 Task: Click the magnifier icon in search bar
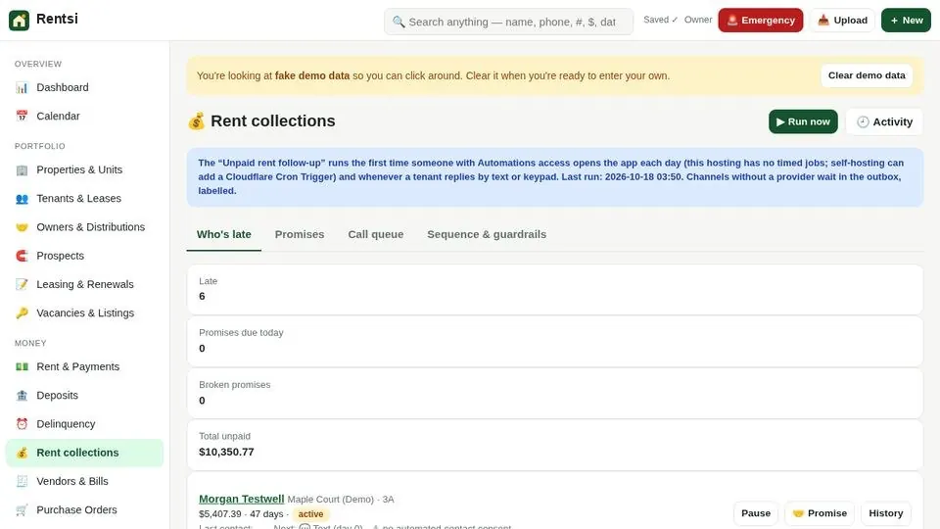[399, 23]
